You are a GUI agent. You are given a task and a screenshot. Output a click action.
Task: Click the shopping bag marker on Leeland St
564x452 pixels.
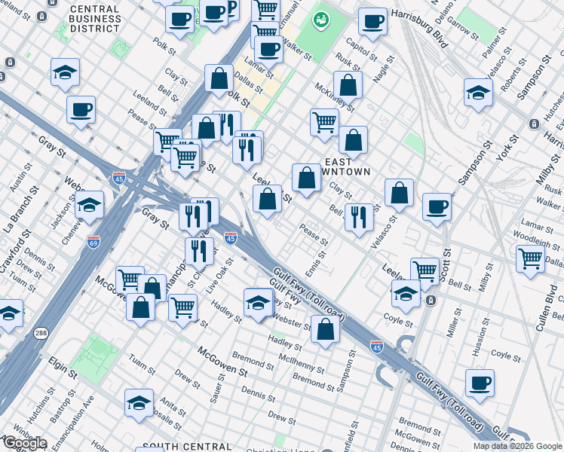(267, 200)
